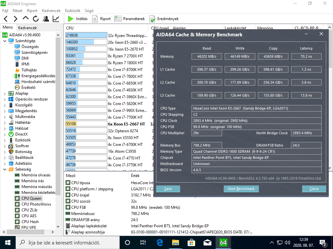Open the Riport toolbar button
The image size is (333, 249).
[101, 19]
